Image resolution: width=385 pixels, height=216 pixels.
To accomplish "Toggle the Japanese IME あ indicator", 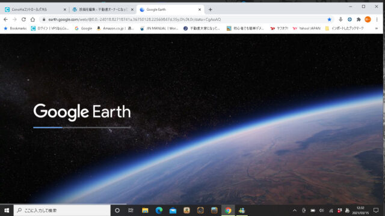I will pyautogui.click(x=347, y=211).
